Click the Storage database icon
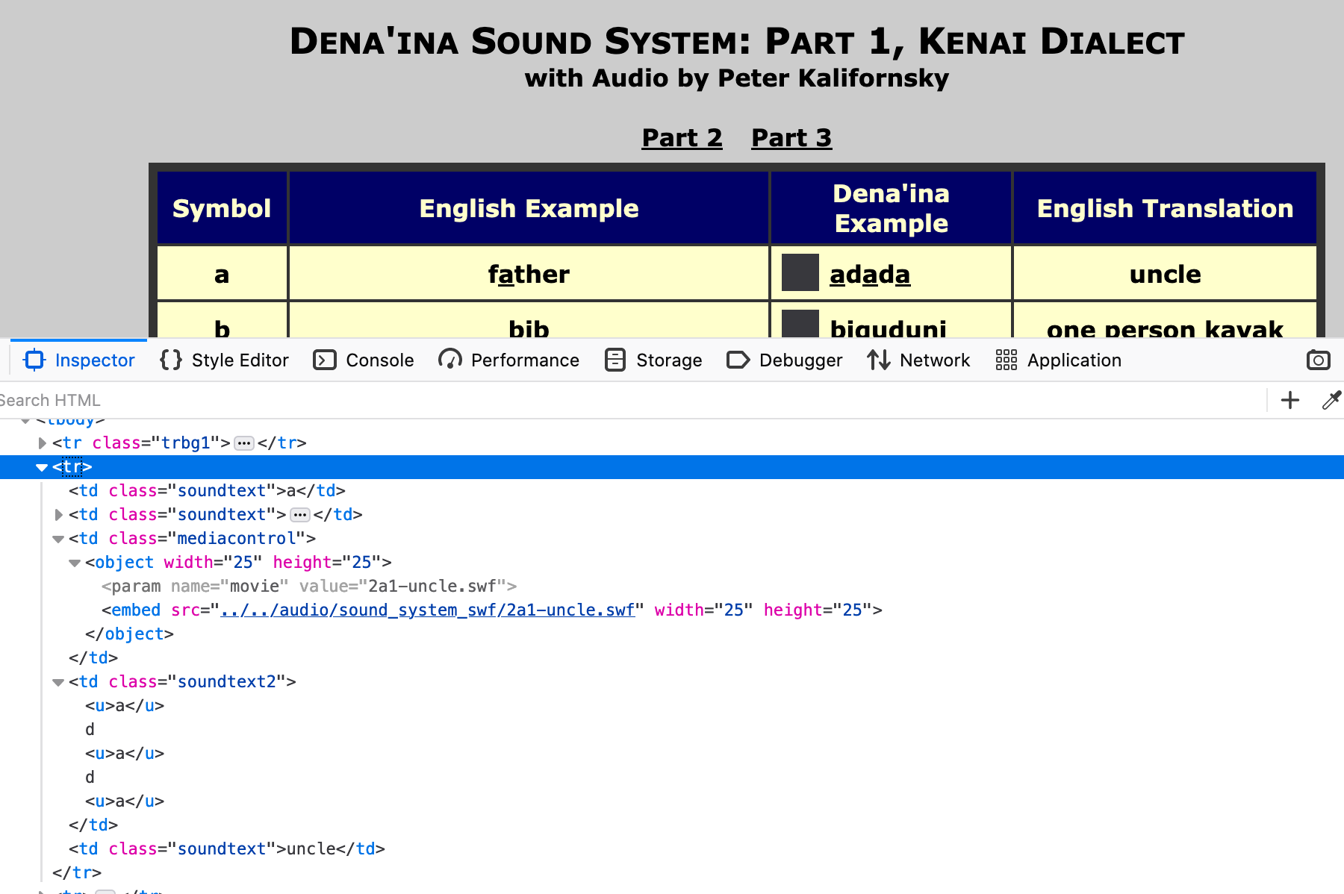1344x894 pixels. tap(615, 360)
